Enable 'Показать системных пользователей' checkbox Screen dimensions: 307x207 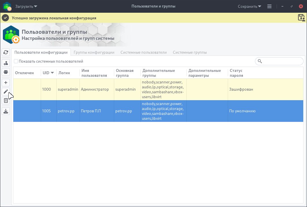[16, 61]
